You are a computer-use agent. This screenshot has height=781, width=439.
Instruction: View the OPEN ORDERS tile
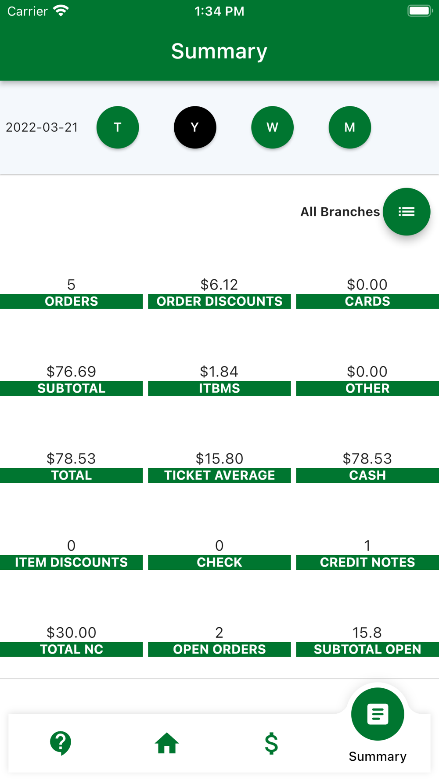219,641
